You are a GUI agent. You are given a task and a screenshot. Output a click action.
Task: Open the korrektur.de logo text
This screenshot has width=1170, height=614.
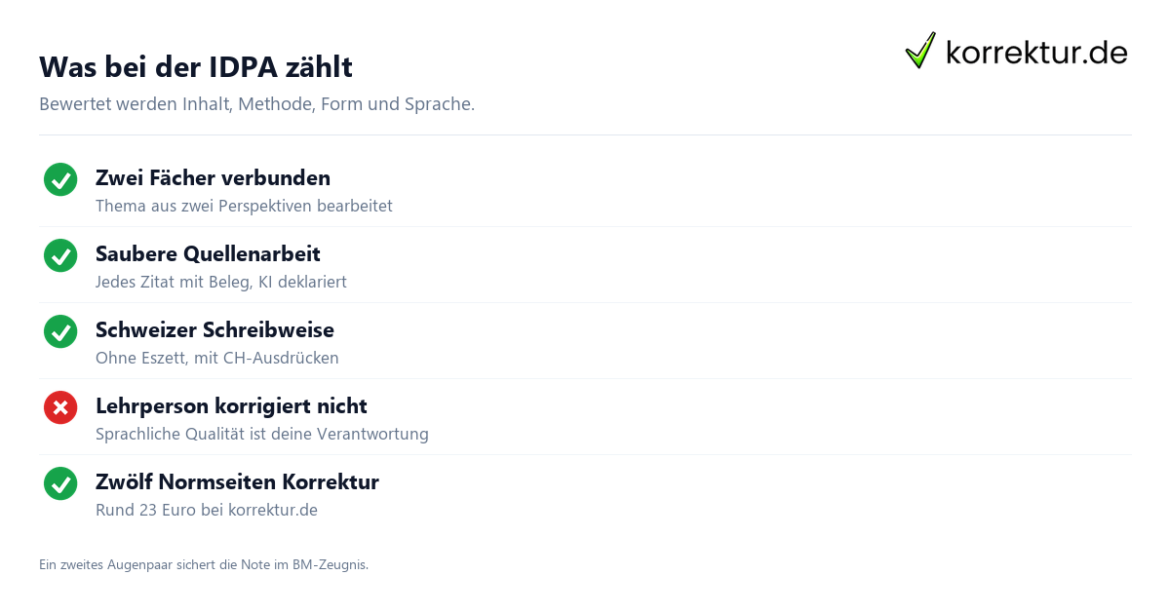tap(1036, 52)
